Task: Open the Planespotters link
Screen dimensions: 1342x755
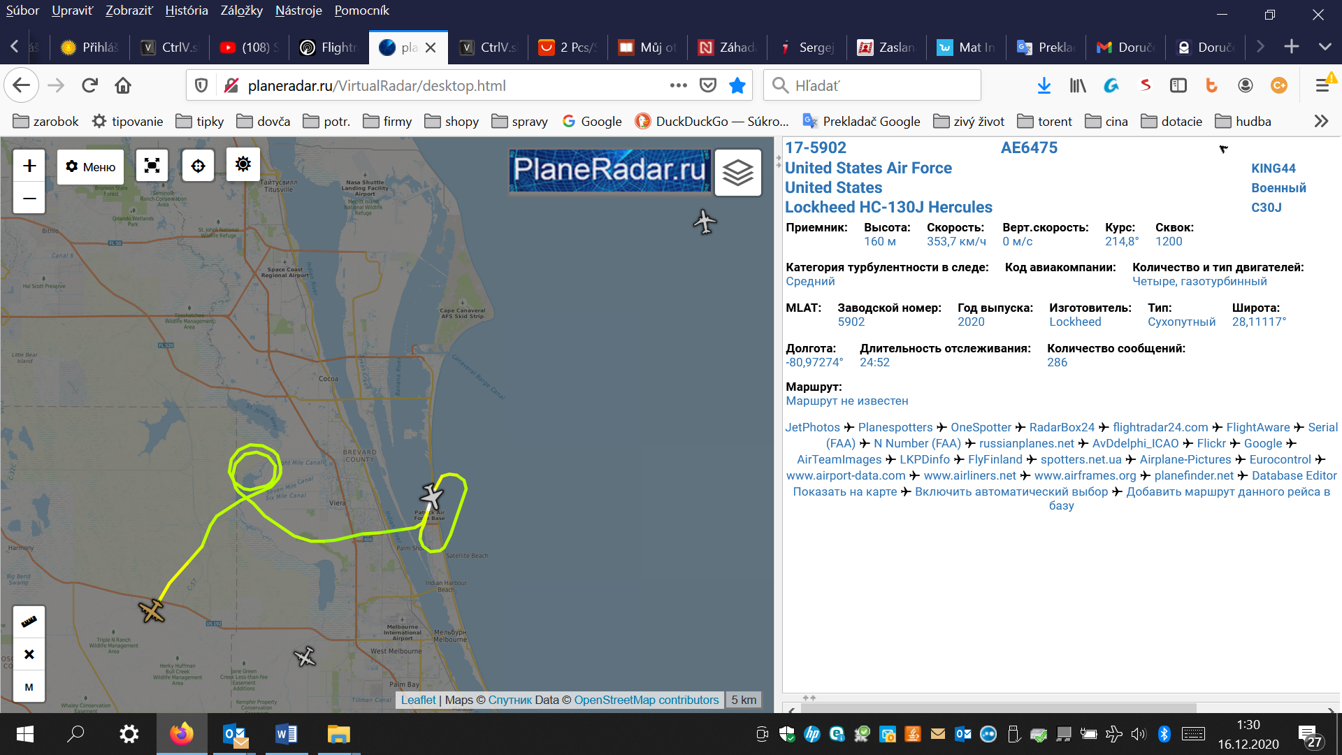Action: pos(895,427)
